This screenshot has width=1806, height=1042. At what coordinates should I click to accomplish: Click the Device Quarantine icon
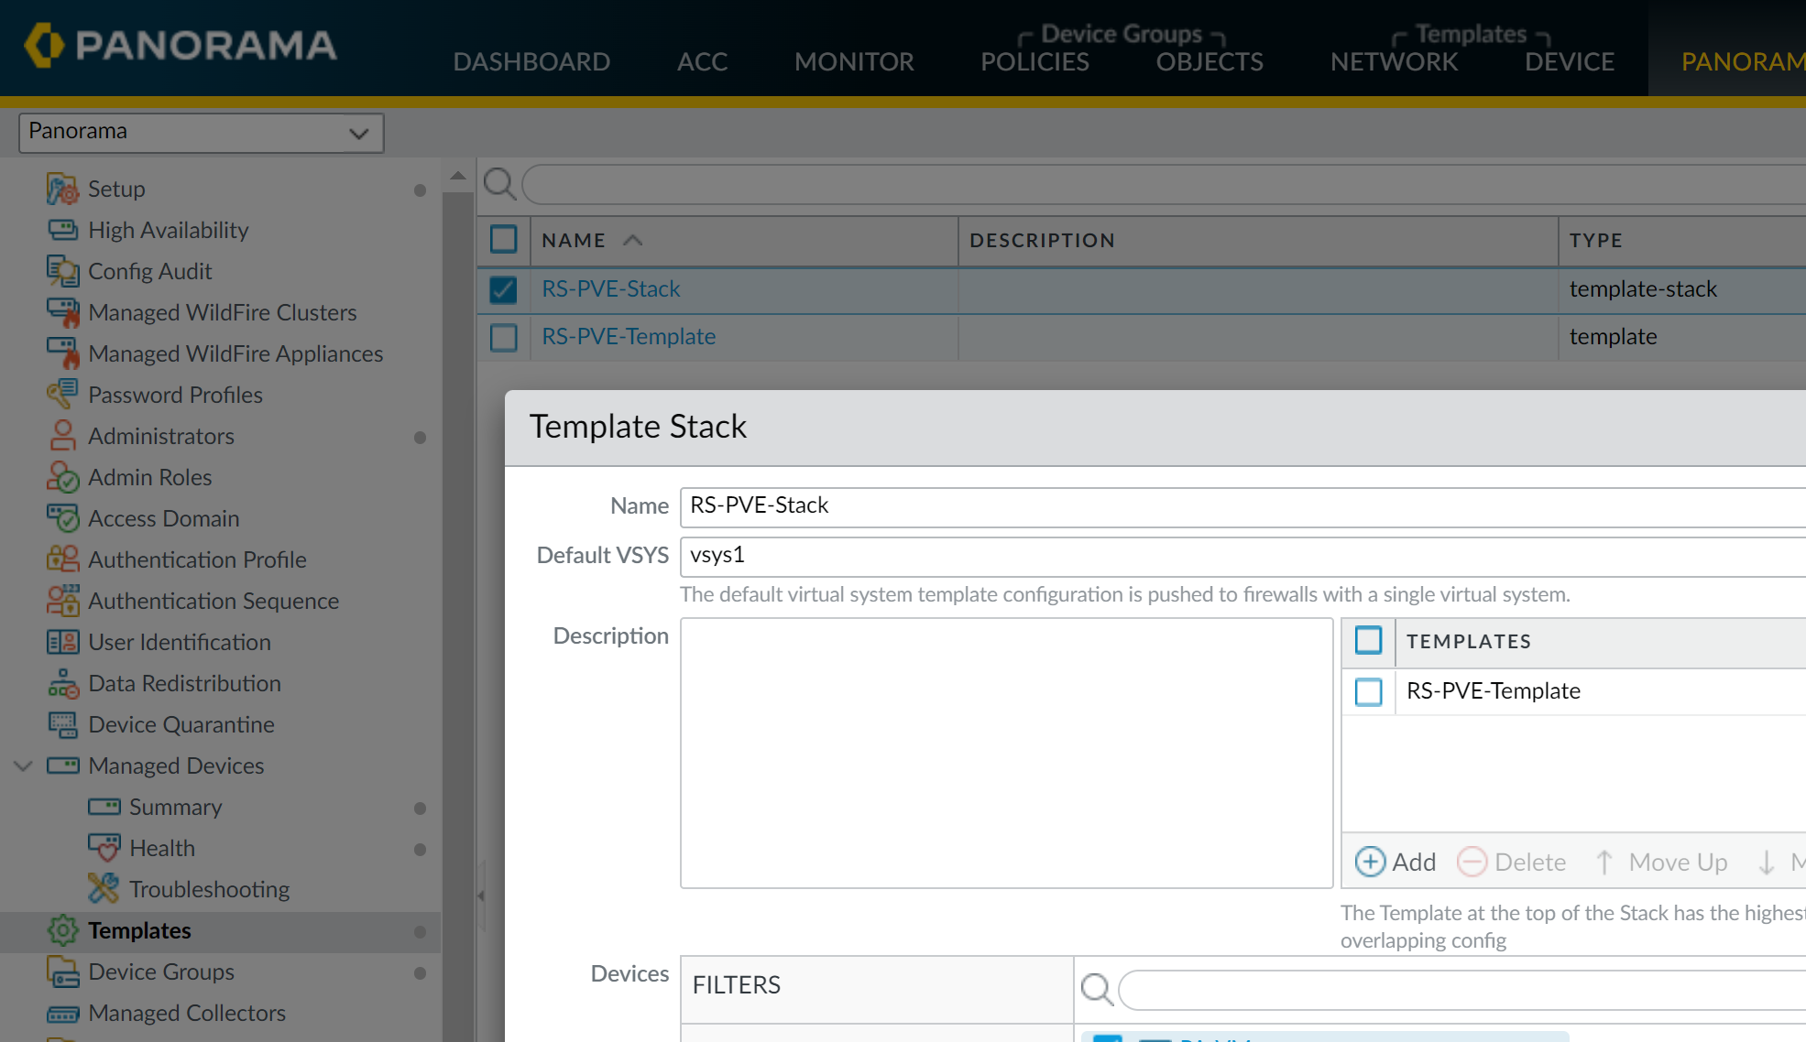(62, 724)
